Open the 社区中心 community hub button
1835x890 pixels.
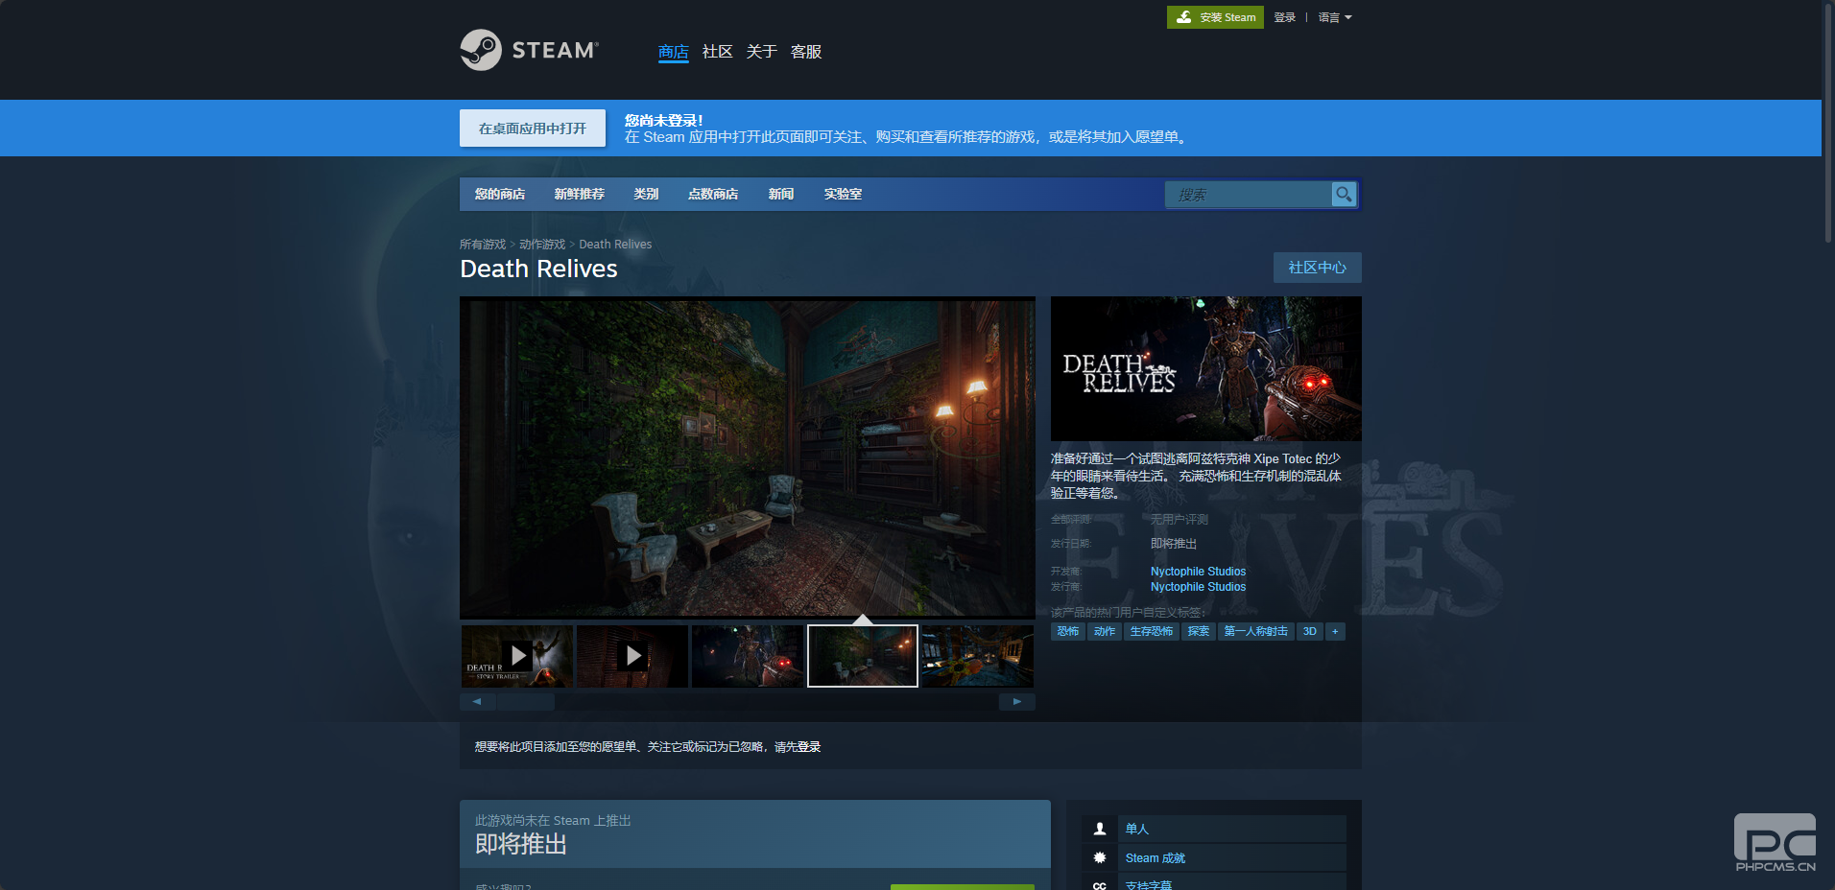pos(1318,268)
